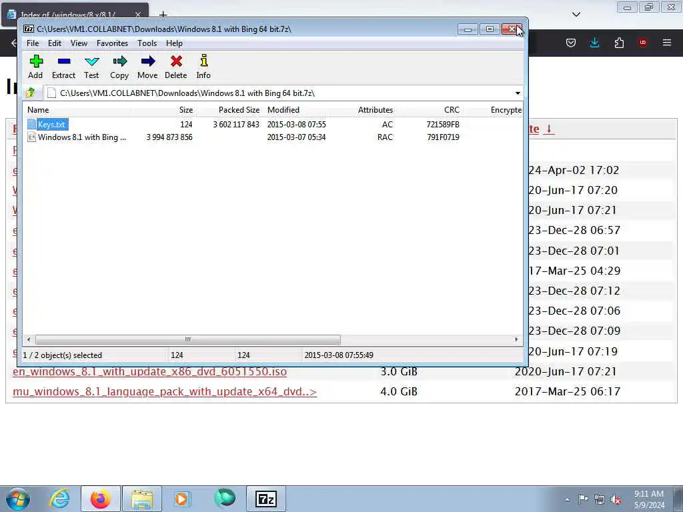The image size is (683, 512).
Task: Click status bar text 1 / 2 object(s) selected
Action: point(62,355)
